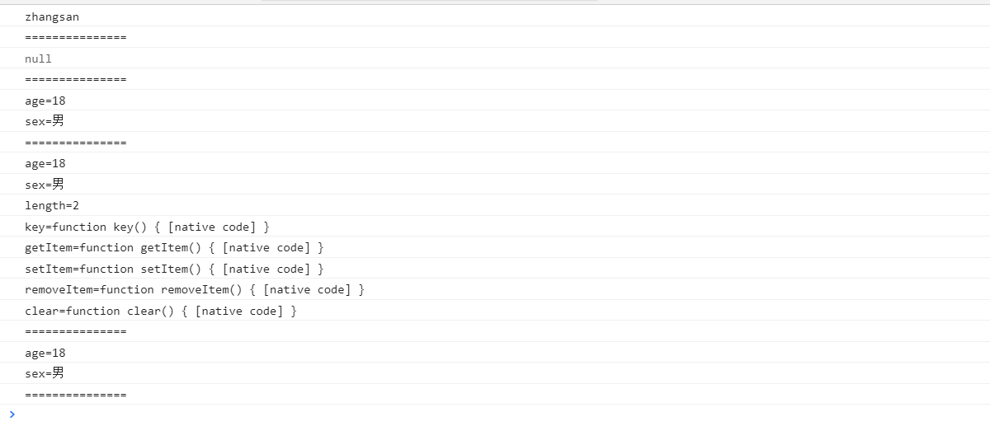
Task: Select the 'removeItem=function removeItem()' output line
Action: click(x=194, y=289)
